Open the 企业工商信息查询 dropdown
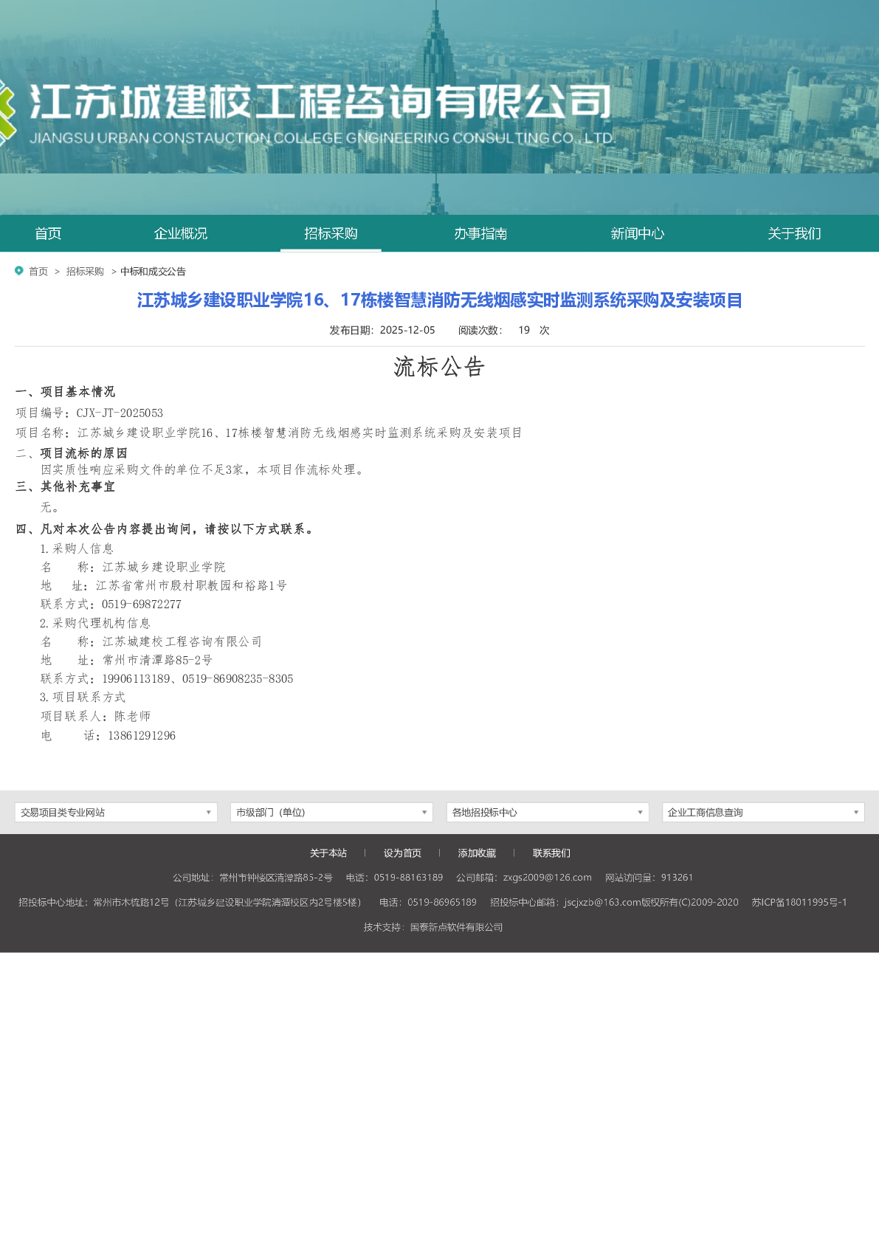The width and height of the screenshot is (879, 1243). click(763, 812)
